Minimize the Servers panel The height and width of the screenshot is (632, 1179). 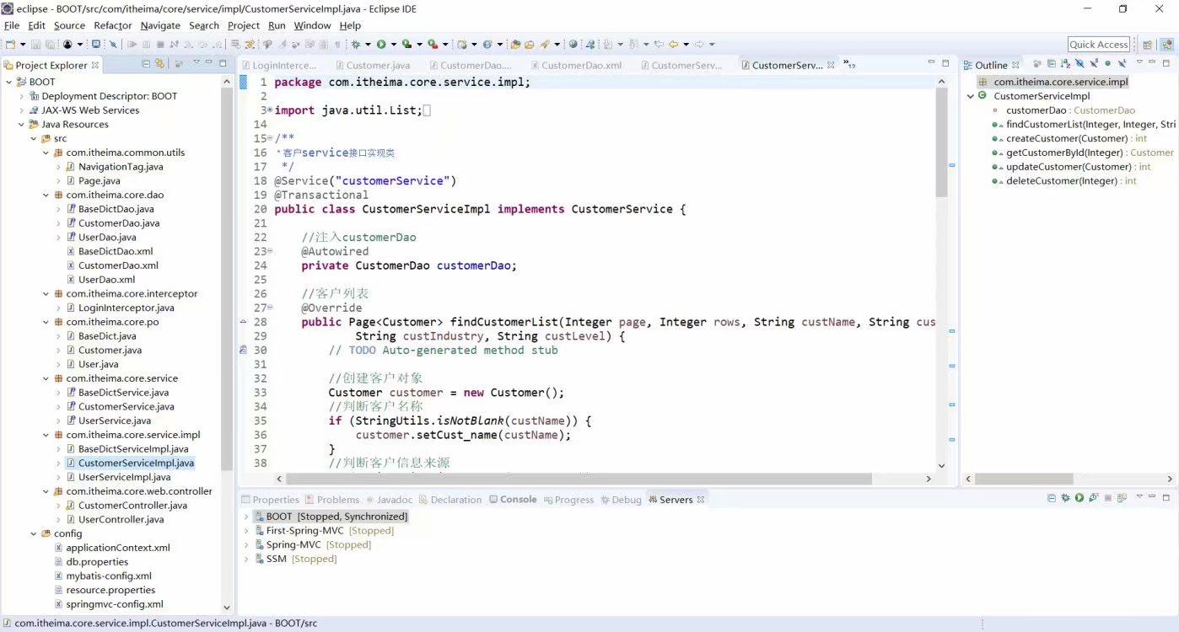(x=1152, y=496)
